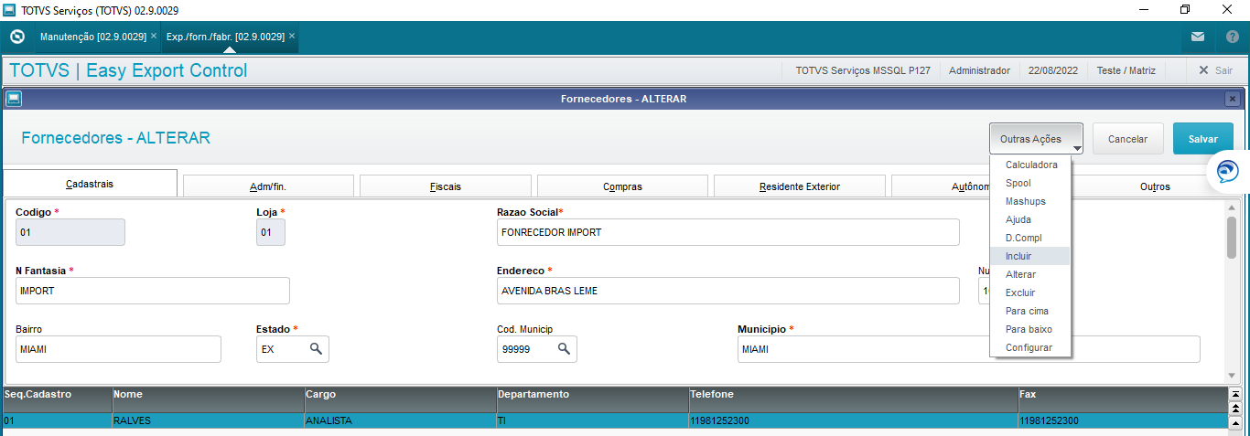
Task: Click the question mark help icon
Action: pos(1232,37)
